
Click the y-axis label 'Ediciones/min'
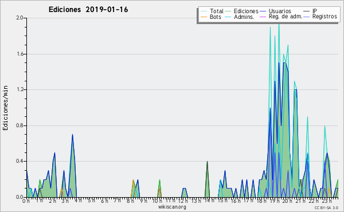pos(5,108)
